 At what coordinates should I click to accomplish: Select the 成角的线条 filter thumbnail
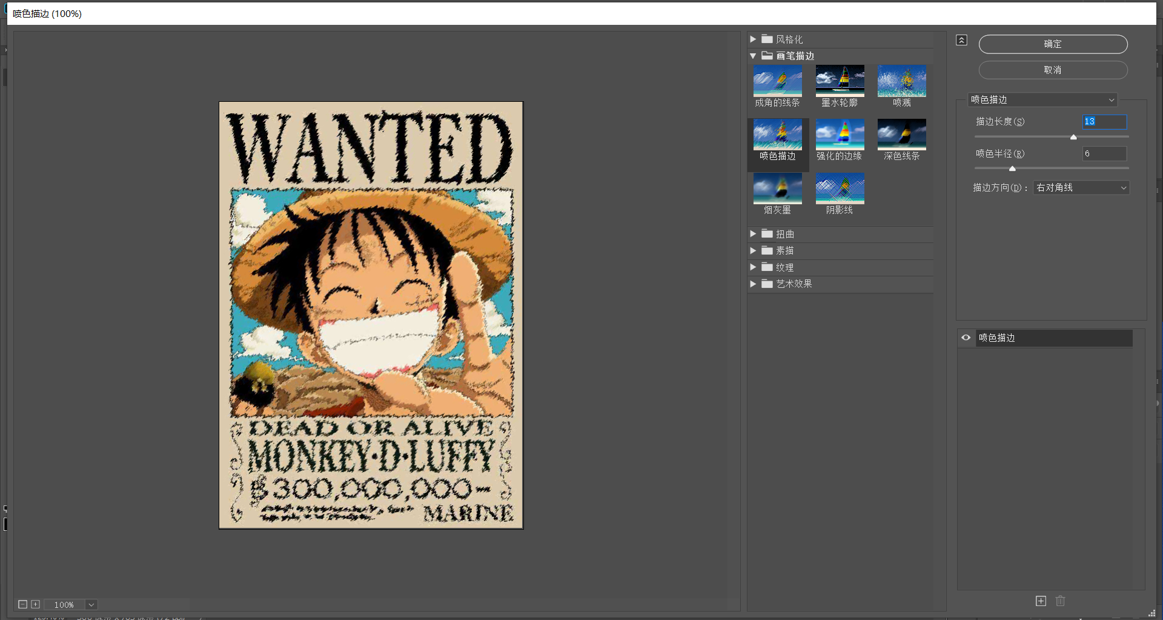click(x=777, y=81)
